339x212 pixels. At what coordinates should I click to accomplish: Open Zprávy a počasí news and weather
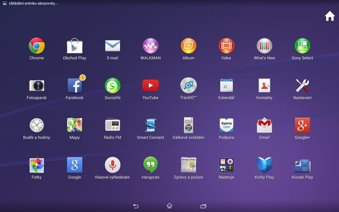tap(188, 166)
